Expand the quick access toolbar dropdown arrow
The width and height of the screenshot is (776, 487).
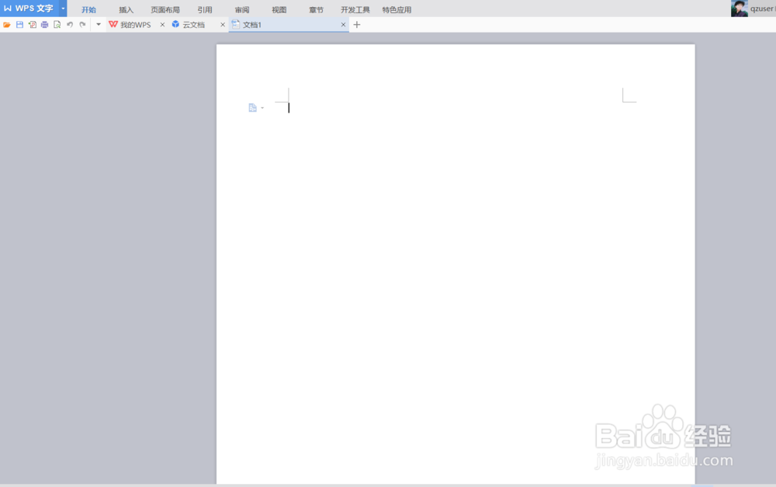coord(99,24)
